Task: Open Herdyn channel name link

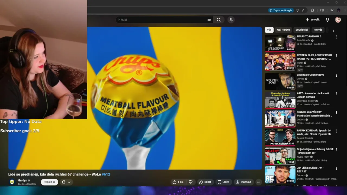Action: pos(22,180)
